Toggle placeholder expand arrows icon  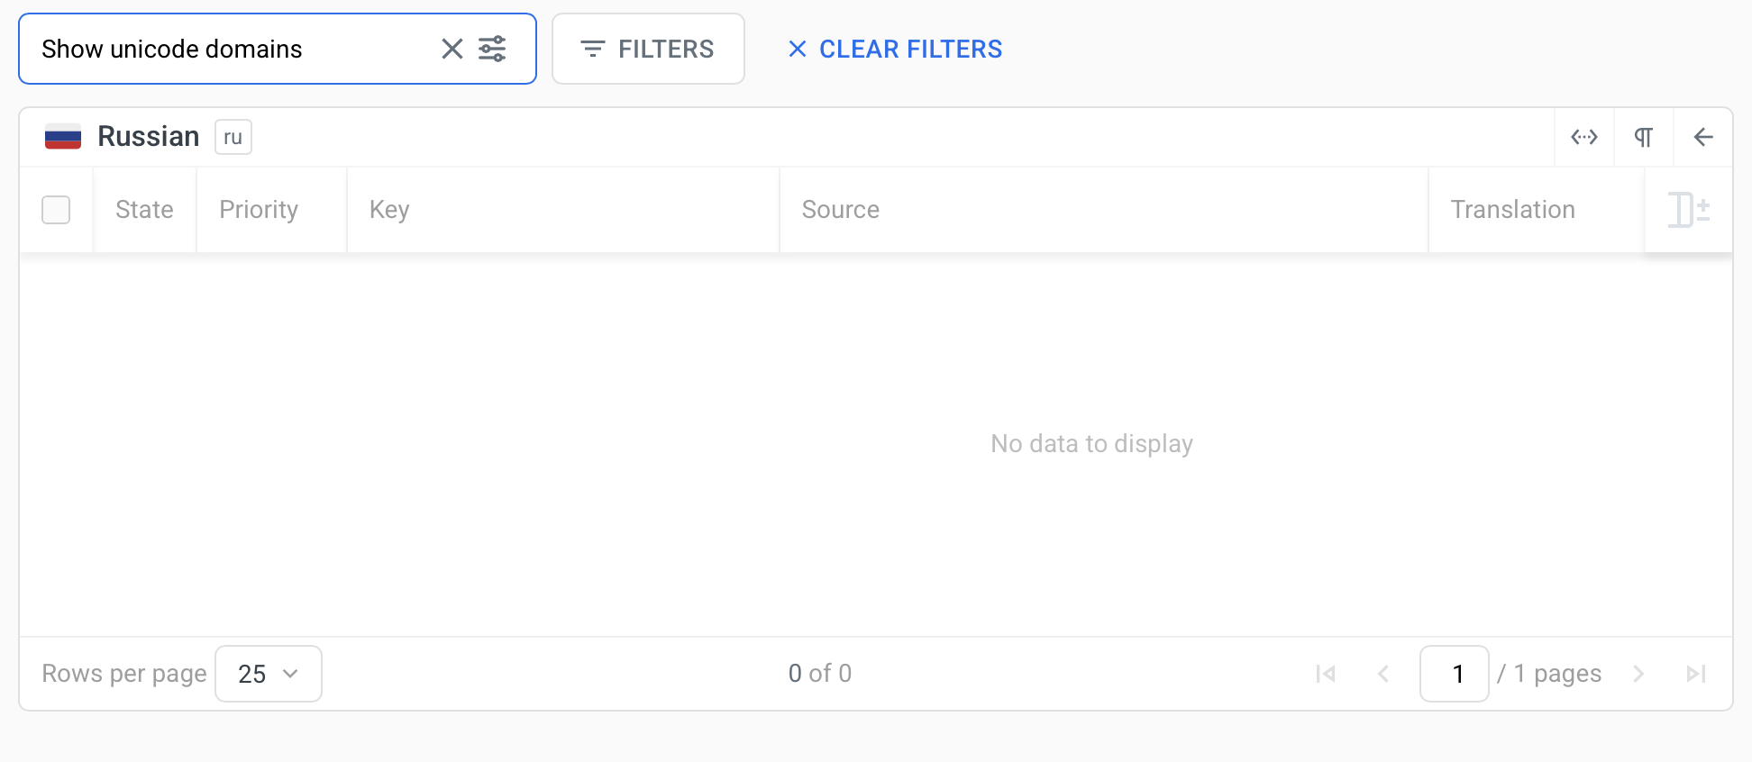pos(1584,137)
